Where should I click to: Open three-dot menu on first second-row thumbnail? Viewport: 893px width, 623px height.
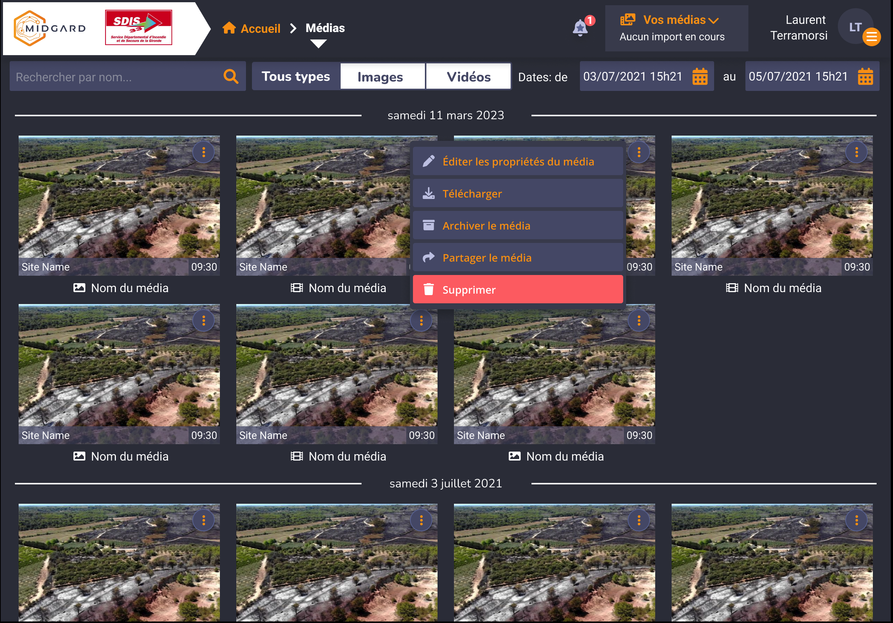[x=203, y=320]
